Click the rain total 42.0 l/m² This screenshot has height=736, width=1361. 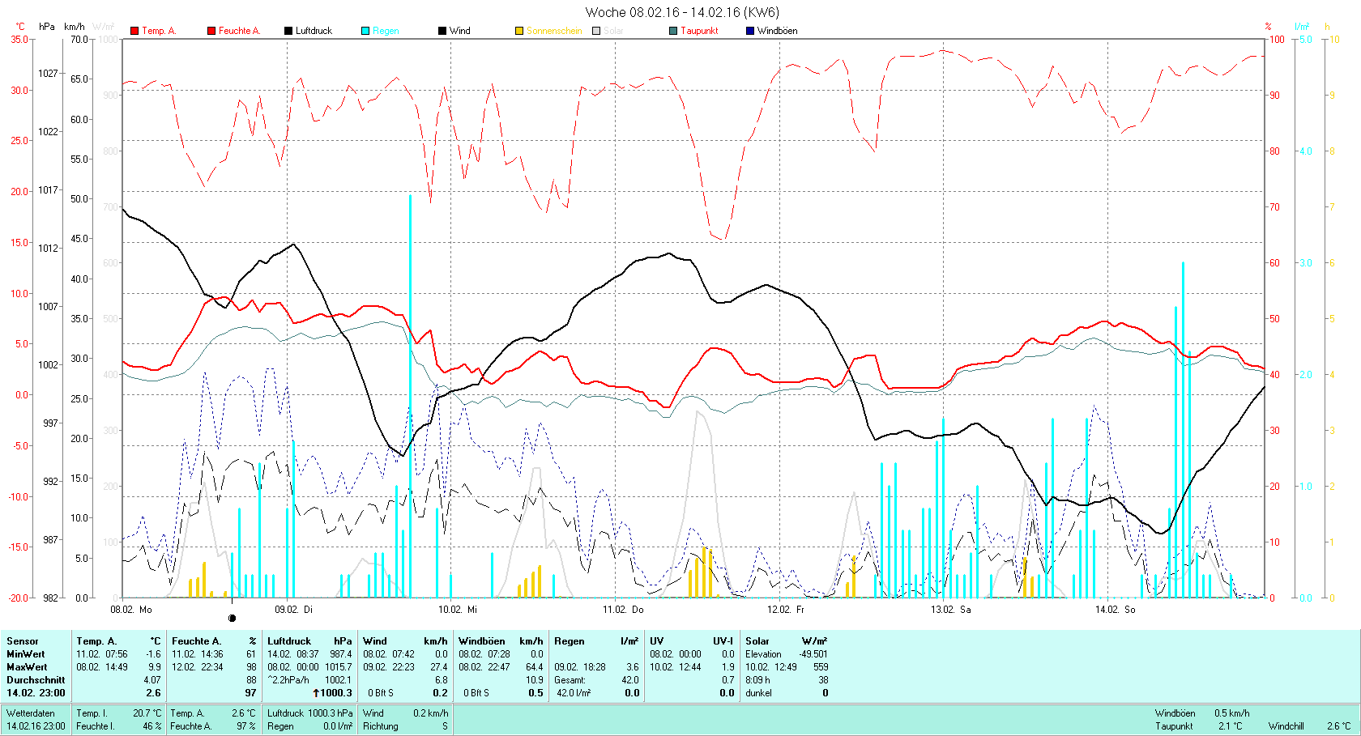(x=573, y=693)
